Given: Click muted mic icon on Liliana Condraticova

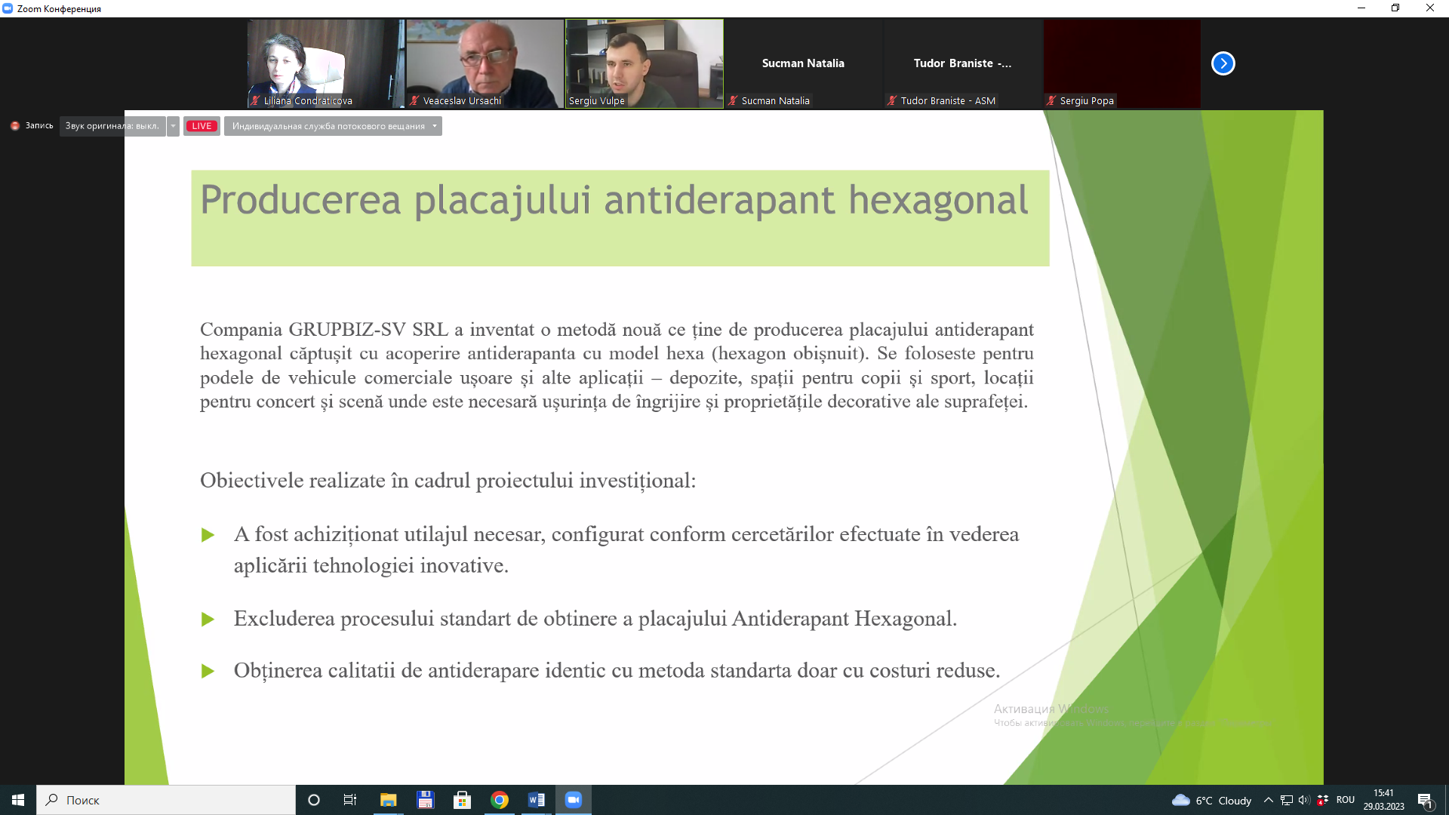Looking at the screenshot, I should pos(255,100).
